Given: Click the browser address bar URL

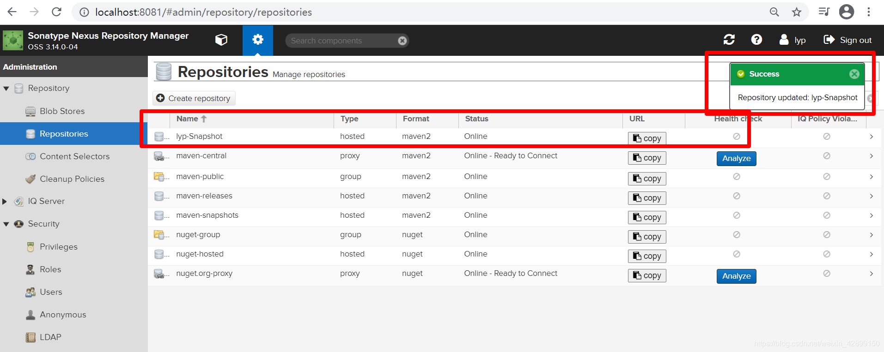Looking at the screenshot, I should pyautogui.click(x=203, y=12).
